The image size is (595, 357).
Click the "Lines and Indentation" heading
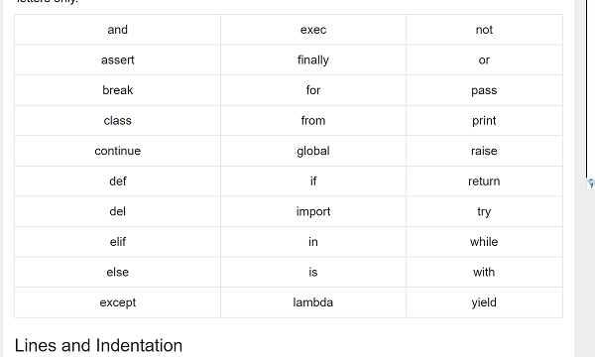pyautogui.click(x=98, y=346)
